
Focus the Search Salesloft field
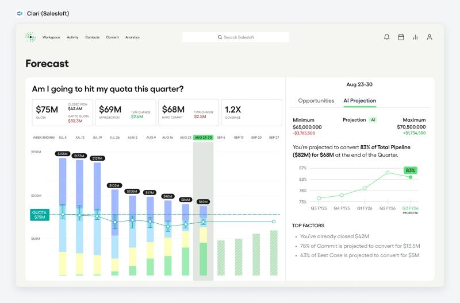pyautogui.click(x=236, y=37)
